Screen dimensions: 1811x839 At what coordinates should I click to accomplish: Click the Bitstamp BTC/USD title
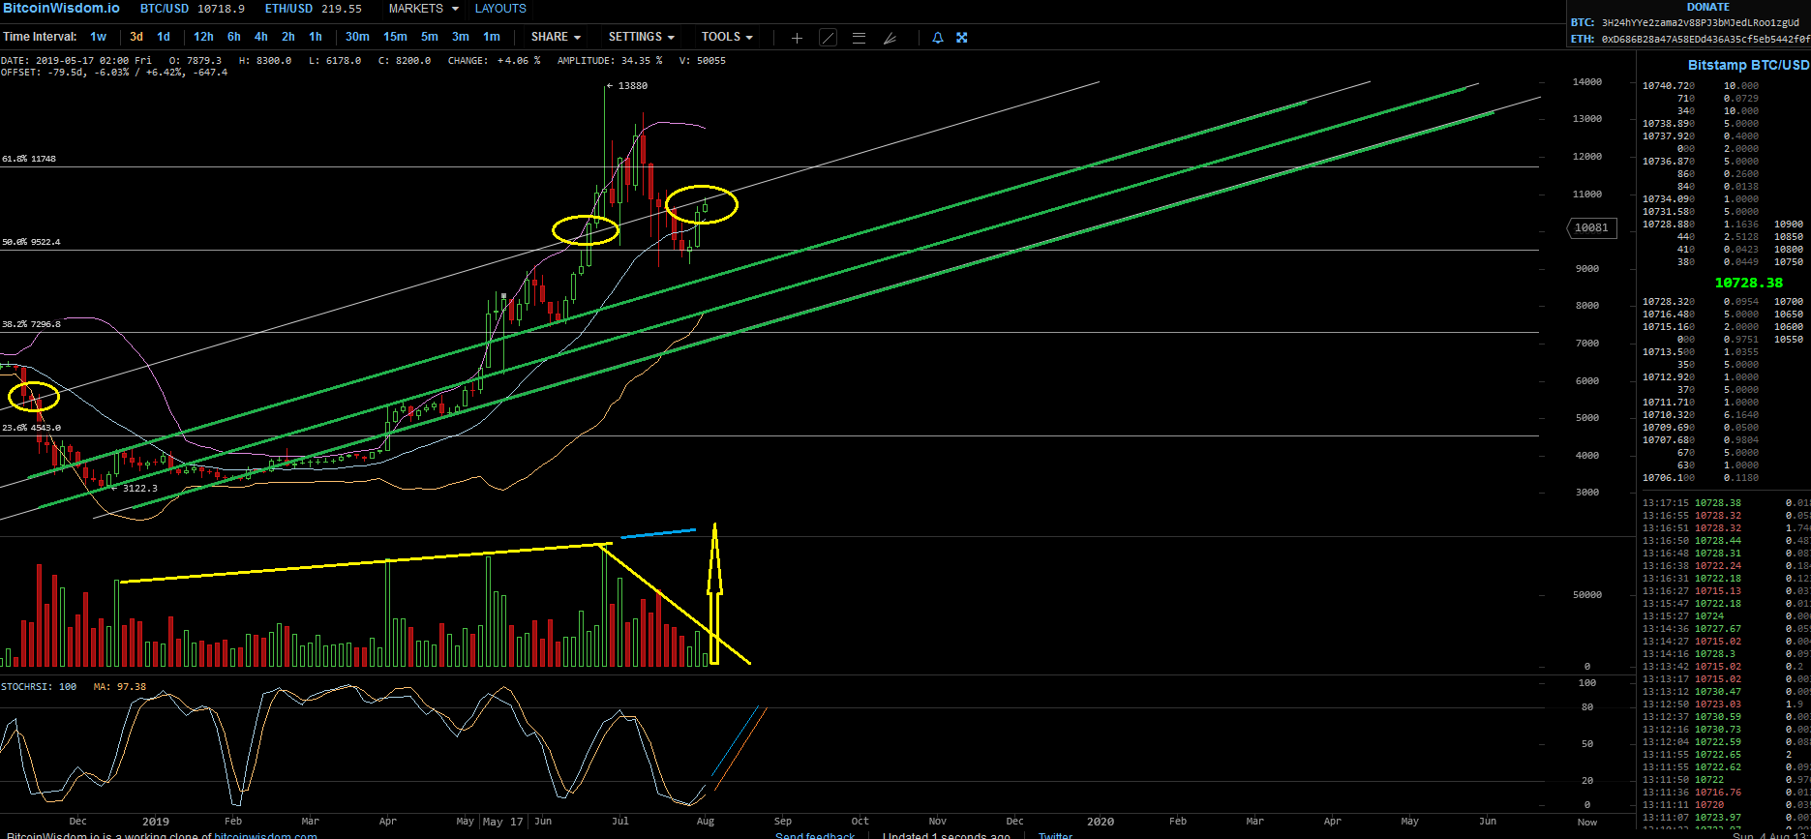coord(1748,65)
